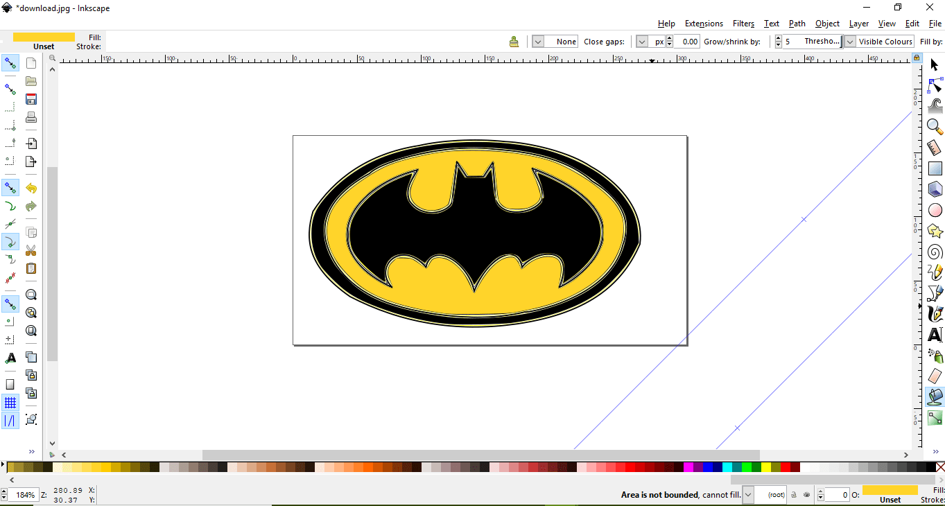The width and height of the screenshot is (945, 506).
Task: Select the Text tool in toolbox
Action: 935,335
